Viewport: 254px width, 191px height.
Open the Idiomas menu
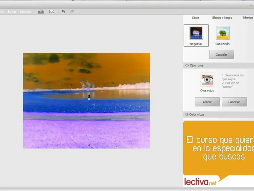[26, 11]
